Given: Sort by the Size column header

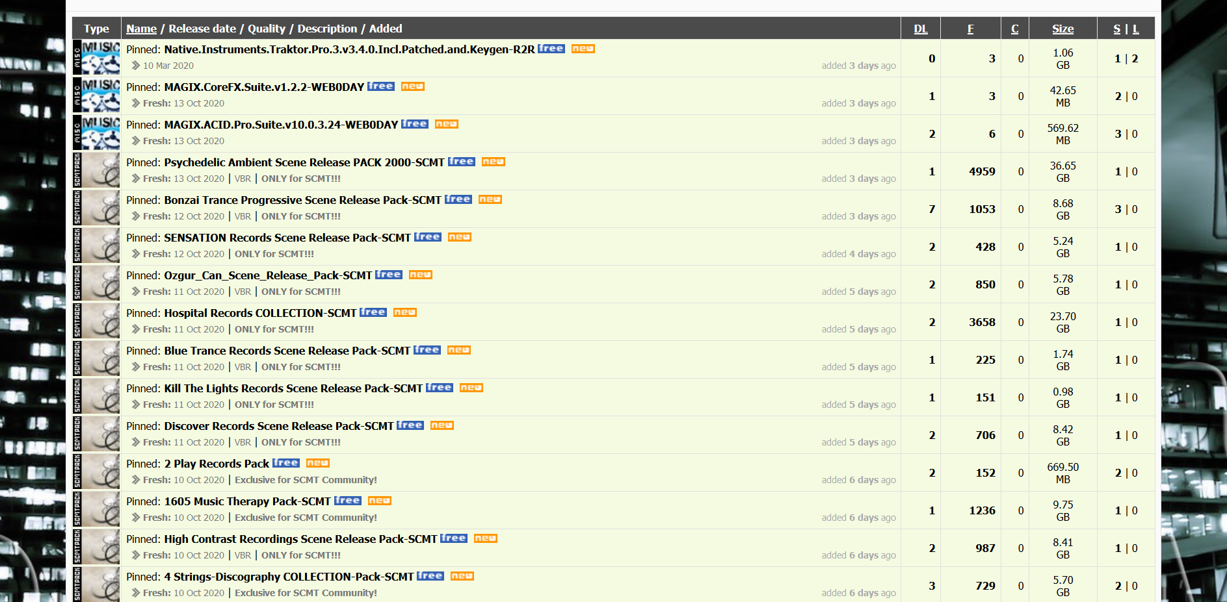Looking at the screenshot, I should [x=1063, y=29].
